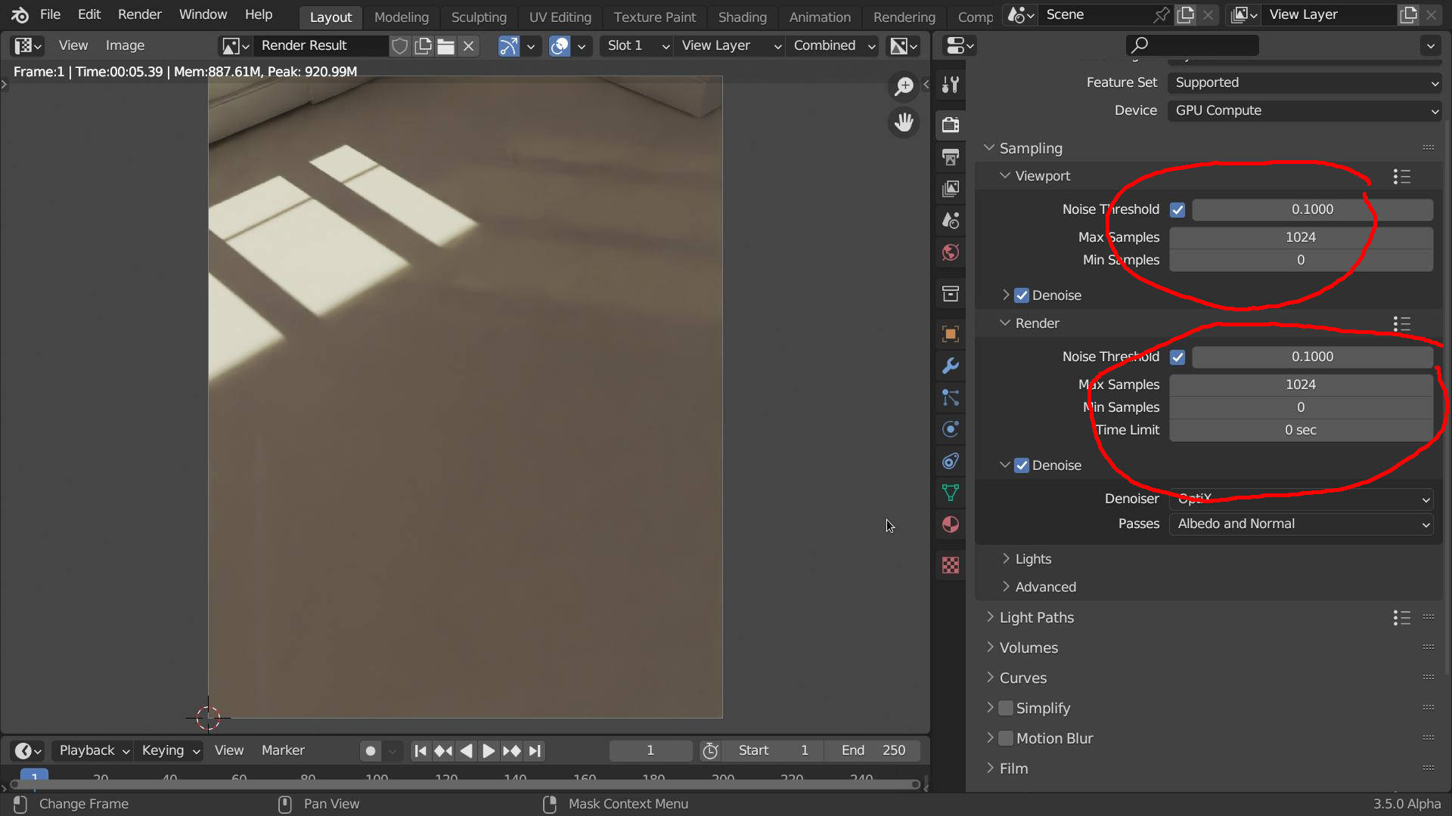Open the Render menu

click(139, 14)
